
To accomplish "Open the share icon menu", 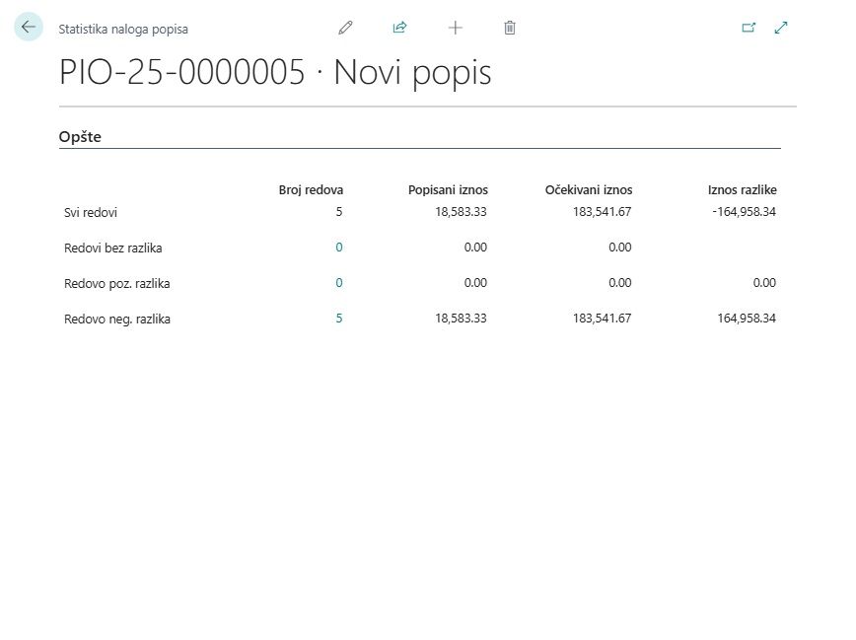I will 399,28.
